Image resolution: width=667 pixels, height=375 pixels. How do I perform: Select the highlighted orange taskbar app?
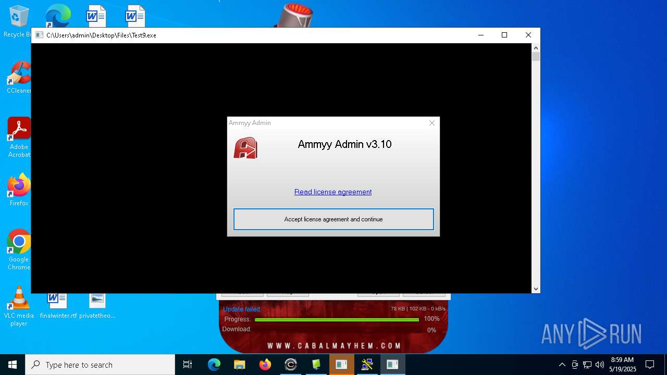[x=342, y=365]
